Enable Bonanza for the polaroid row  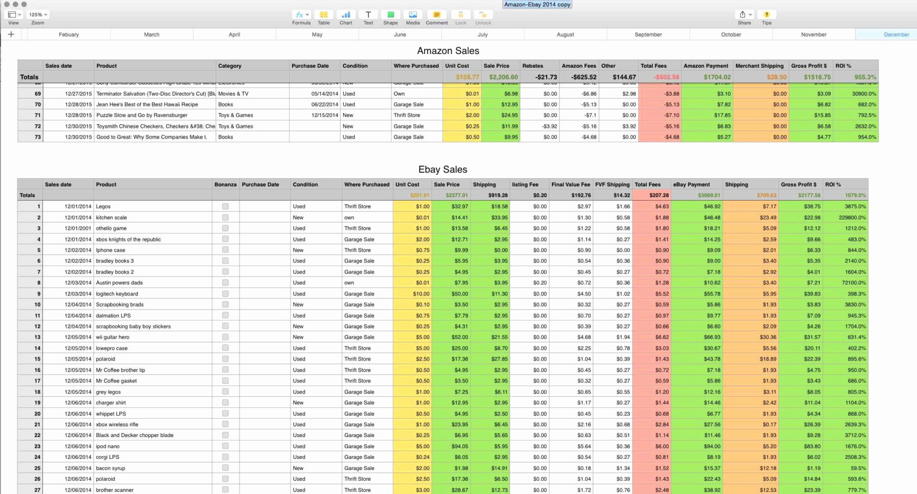tap(225, 359)
